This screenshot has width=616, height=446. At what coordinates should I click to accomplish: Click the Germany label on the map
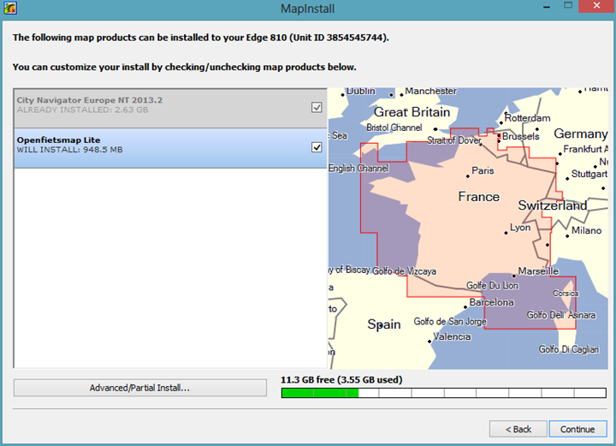pos(580,134)
